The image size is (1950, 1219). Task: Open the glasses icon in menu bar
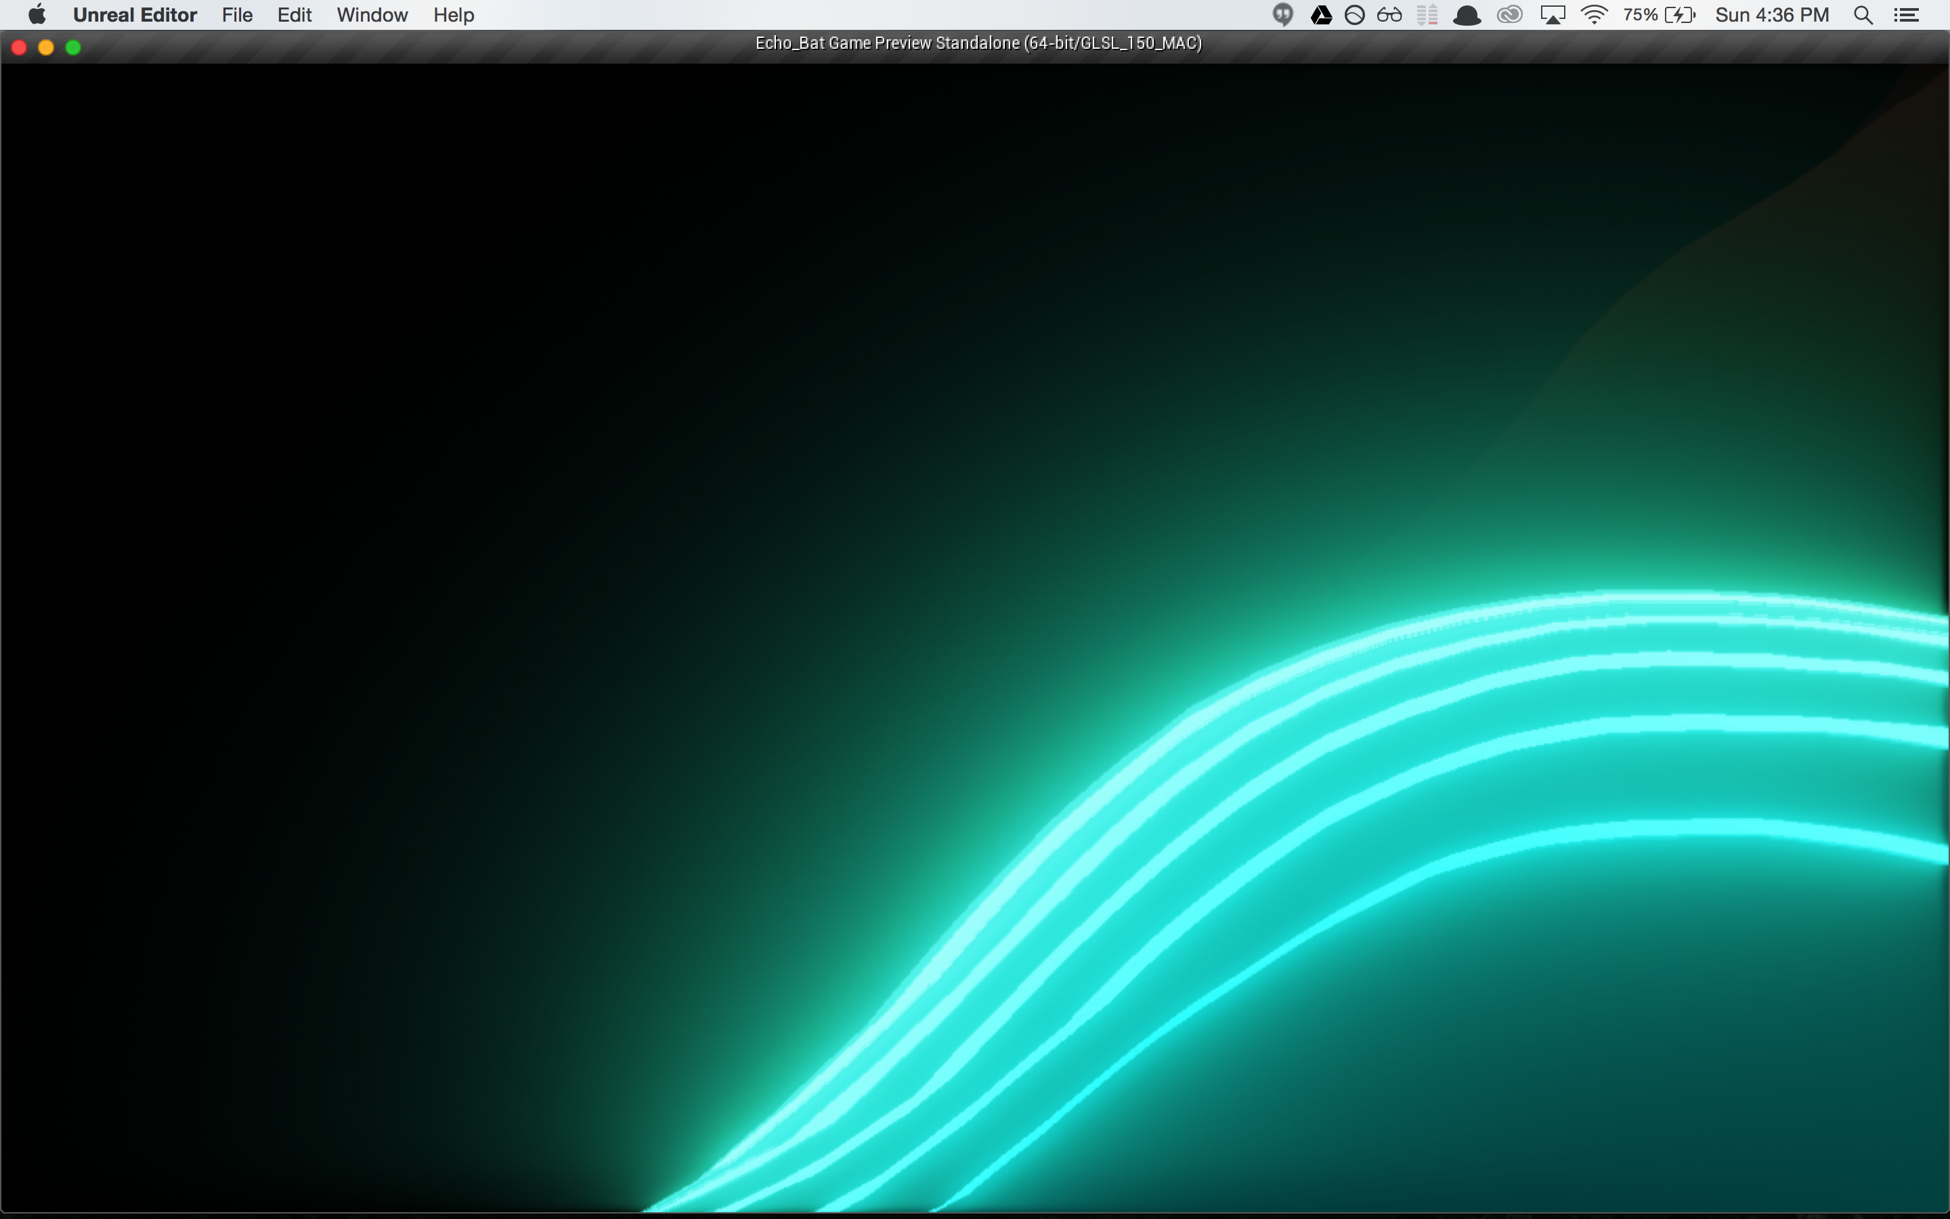pyautogui.click(x=1389, y=16)
